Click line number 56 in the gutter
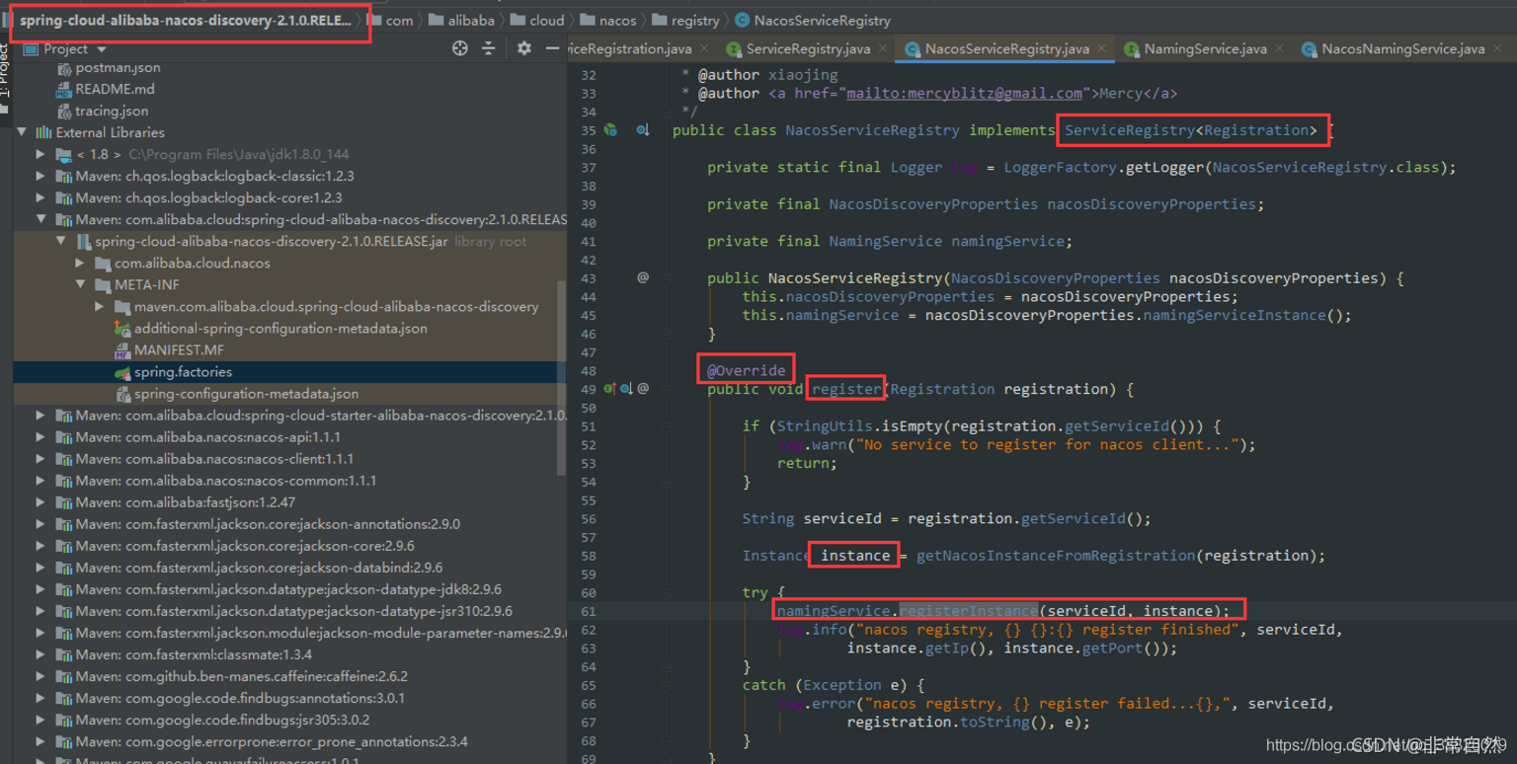The height and width of the screenshot is (764, 1517). 589,518
